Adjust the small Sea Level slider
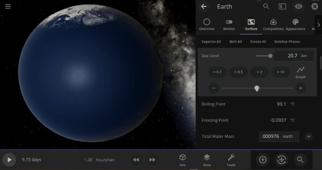This screenshot has height=170, width=322. (264, 56)
